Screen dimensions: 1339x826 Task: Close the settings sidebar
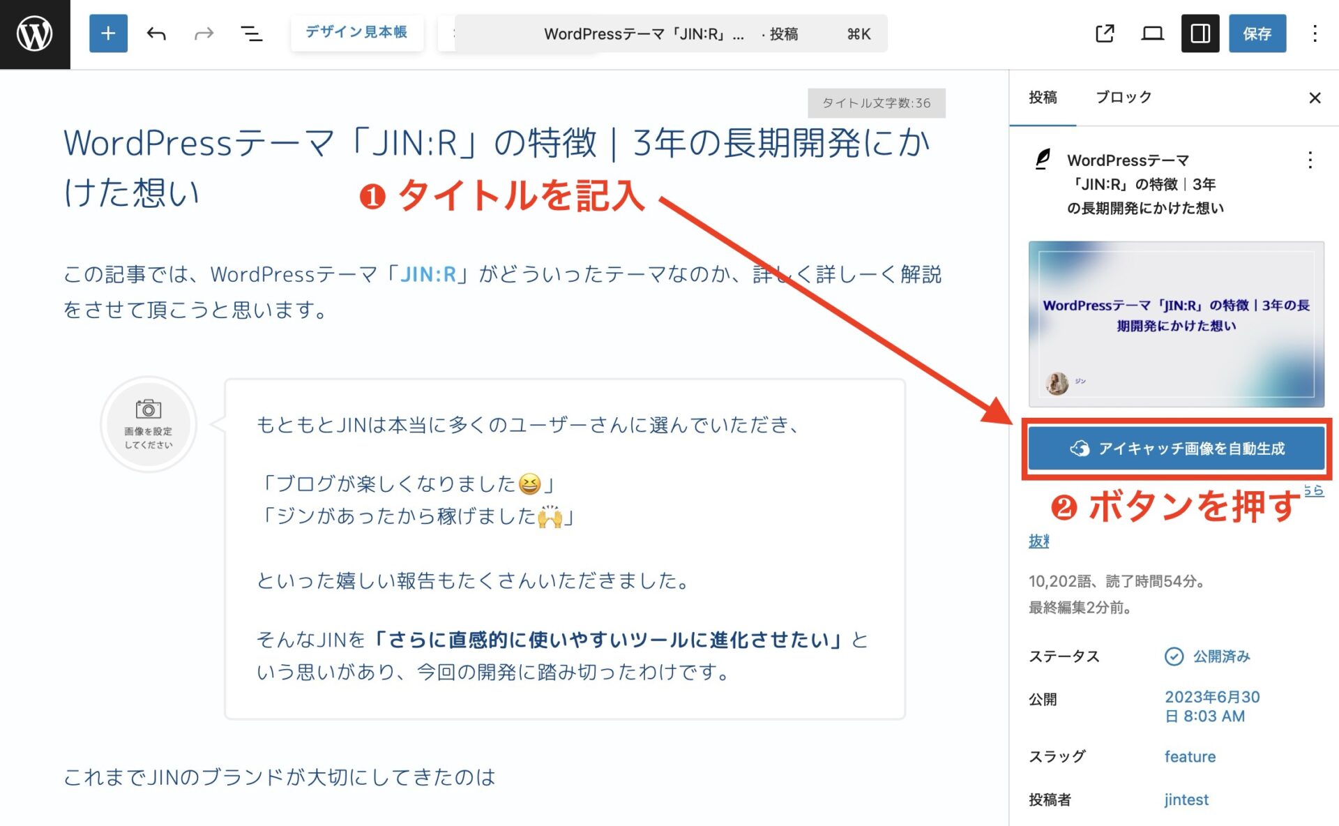pos(1315,98)
